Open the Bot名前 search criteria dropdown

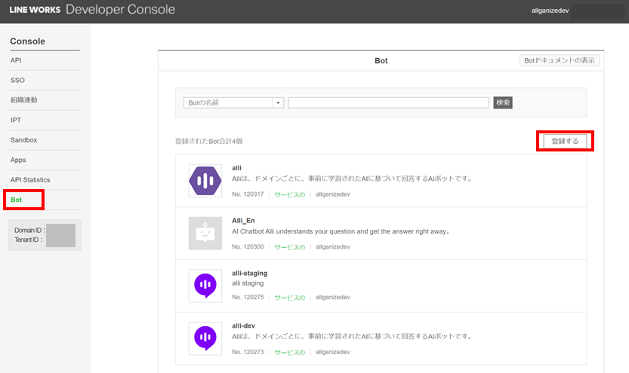[233, 102]
